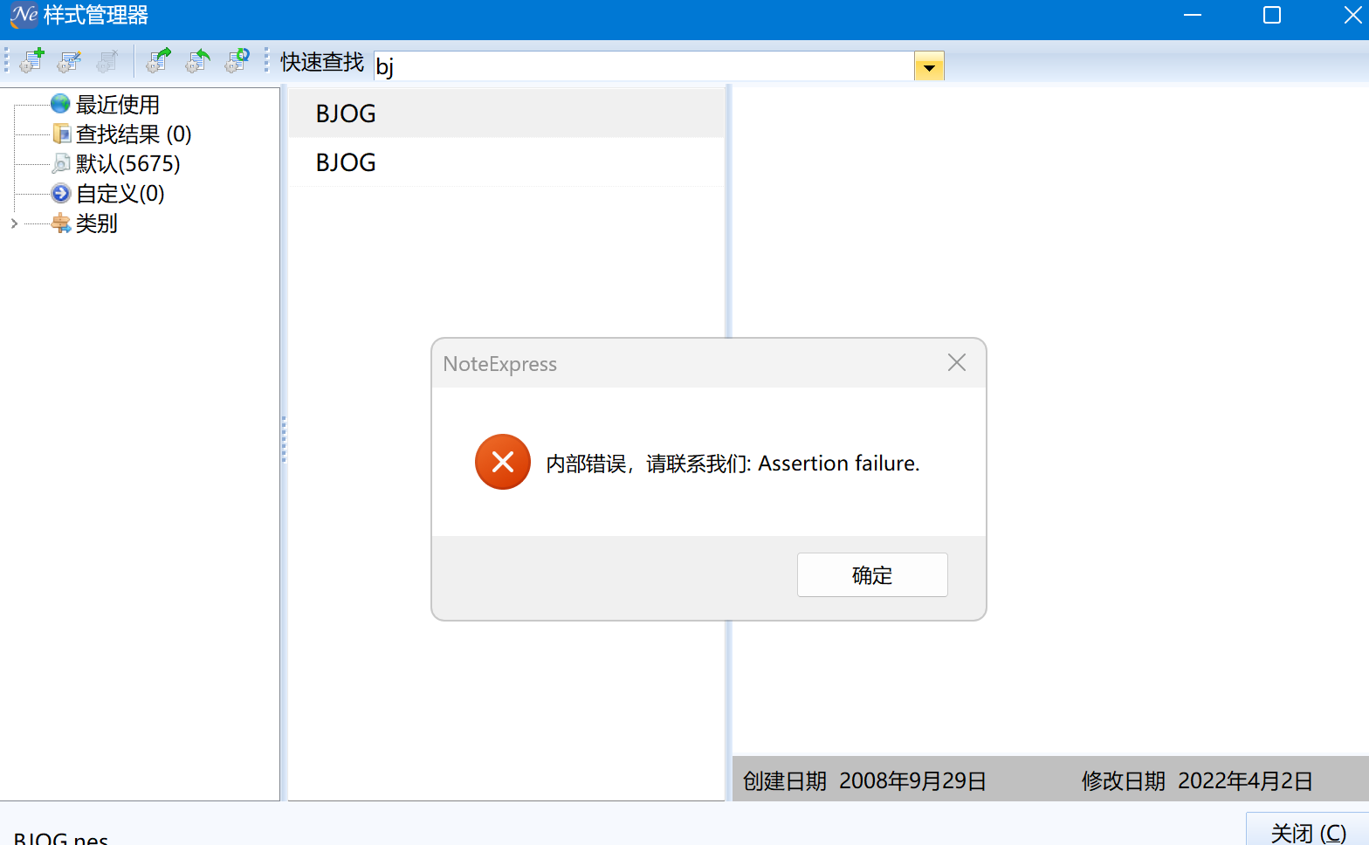Viewport: 1369px width, 845px height.
Task: Select the first BJOG style row
Action: [506, 113]
